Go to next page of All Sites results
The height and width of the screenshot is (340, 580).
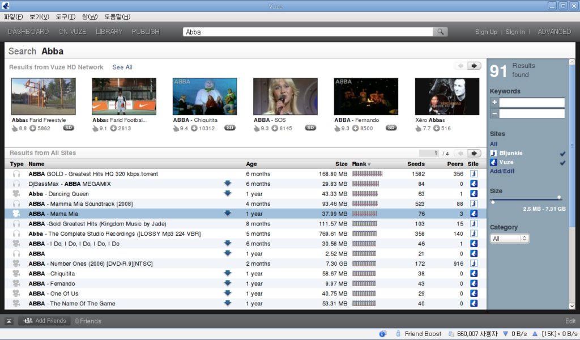tap(474, 153)
